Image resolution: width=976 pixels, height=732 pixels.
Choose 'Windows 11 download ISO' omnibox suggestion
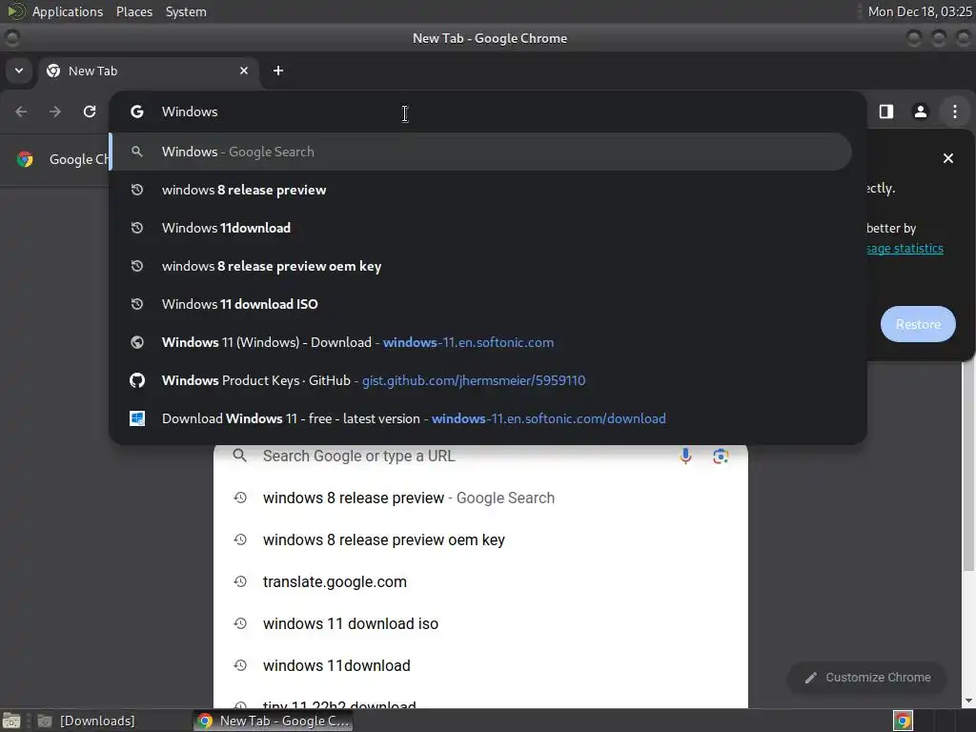click(480, 304)
